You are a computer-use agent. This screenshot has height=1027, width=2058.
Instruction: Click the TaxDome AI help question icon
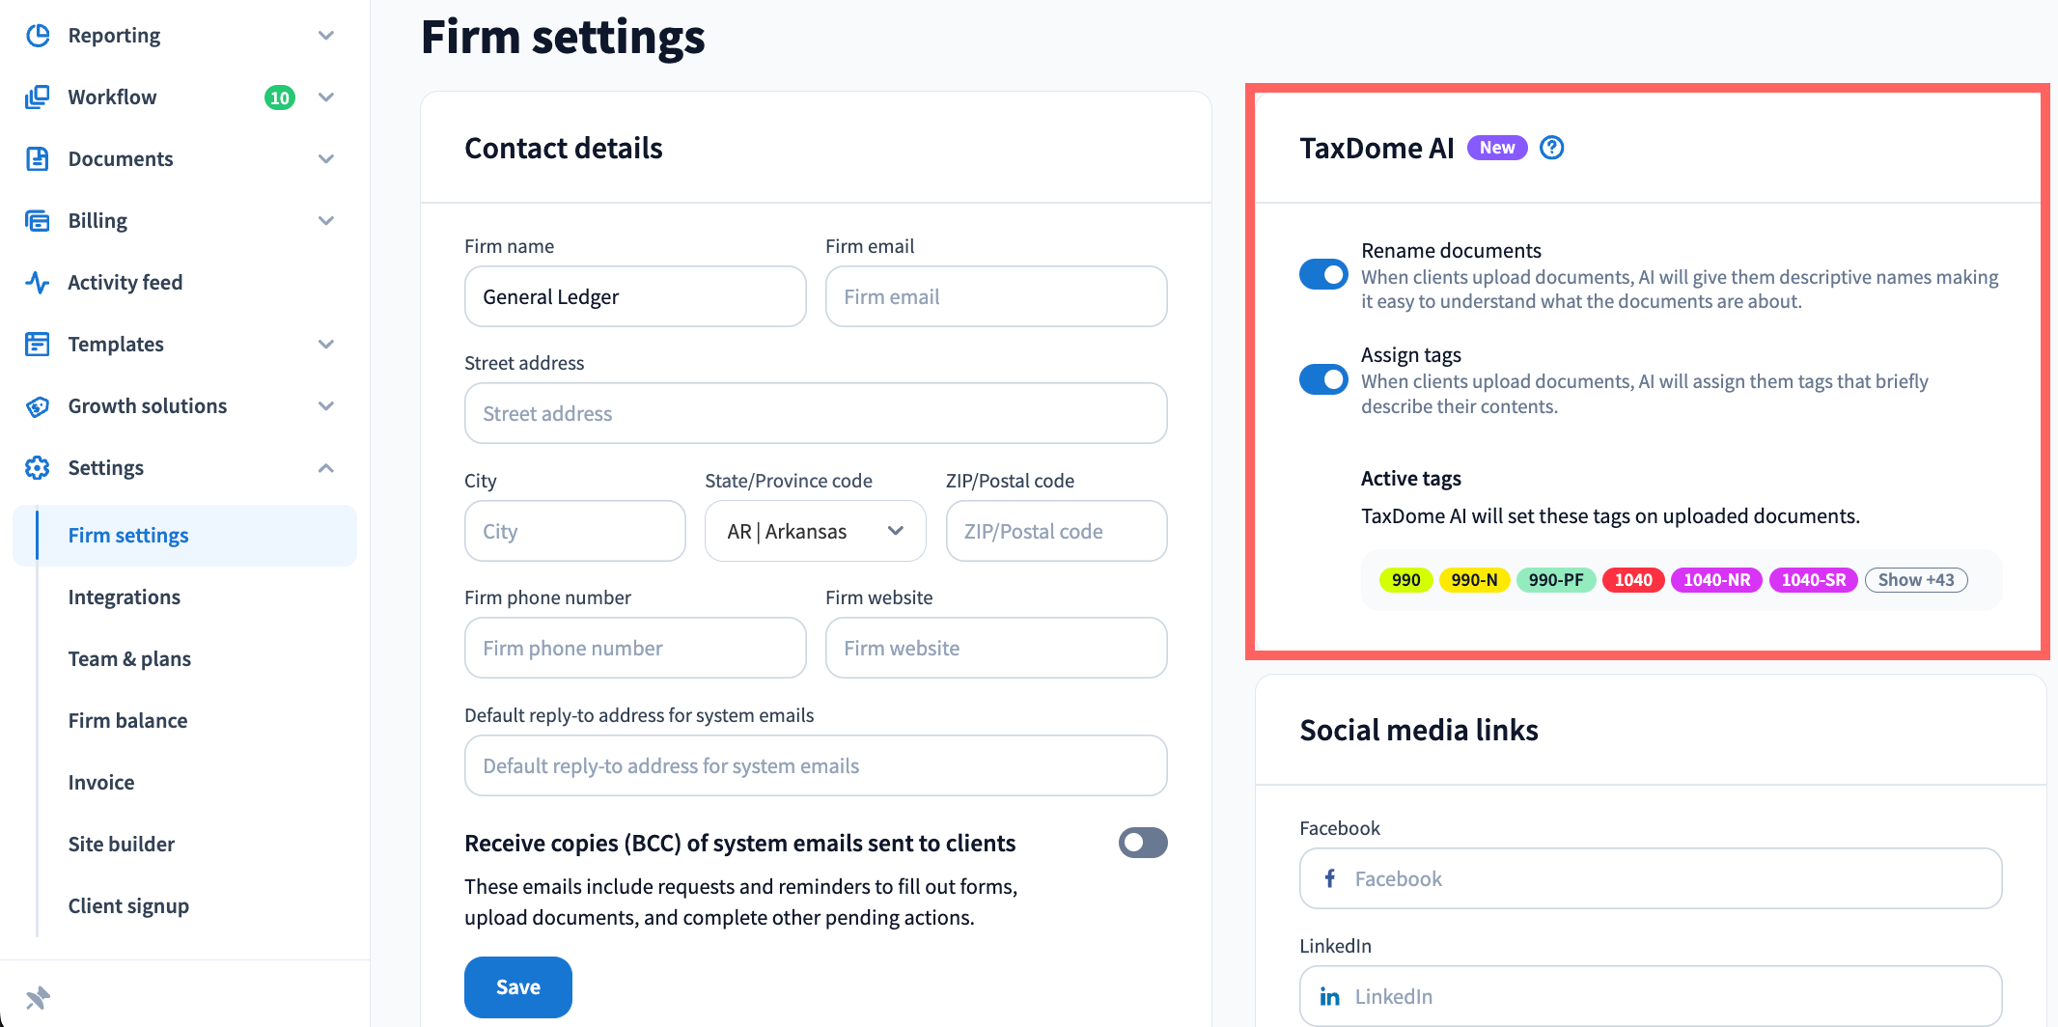click(1551, 148)
